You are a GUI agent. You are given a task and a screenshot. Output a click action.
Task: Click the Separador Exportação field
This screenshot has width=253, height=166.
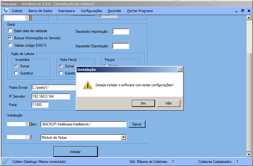(x=120, y=46)
